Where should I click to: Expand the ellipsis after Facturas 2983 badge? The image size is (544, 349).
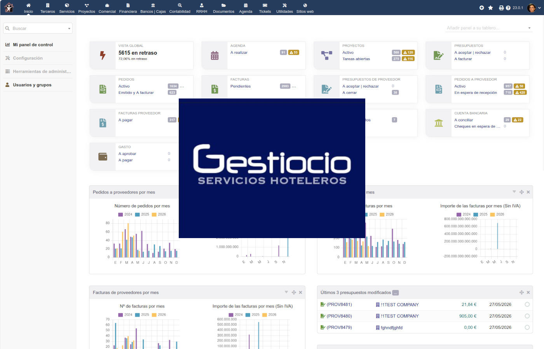[294, 86]
